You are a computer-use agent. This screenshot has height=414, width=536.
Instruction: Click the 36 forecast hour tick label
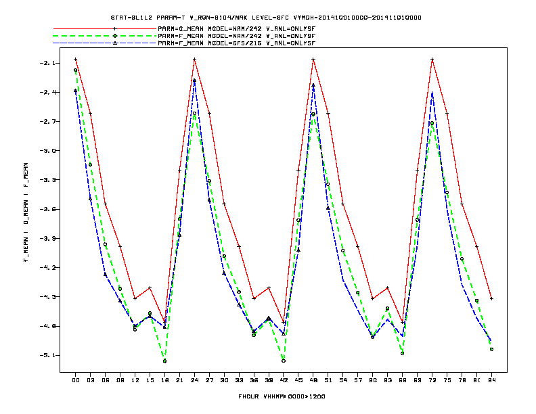254,380
